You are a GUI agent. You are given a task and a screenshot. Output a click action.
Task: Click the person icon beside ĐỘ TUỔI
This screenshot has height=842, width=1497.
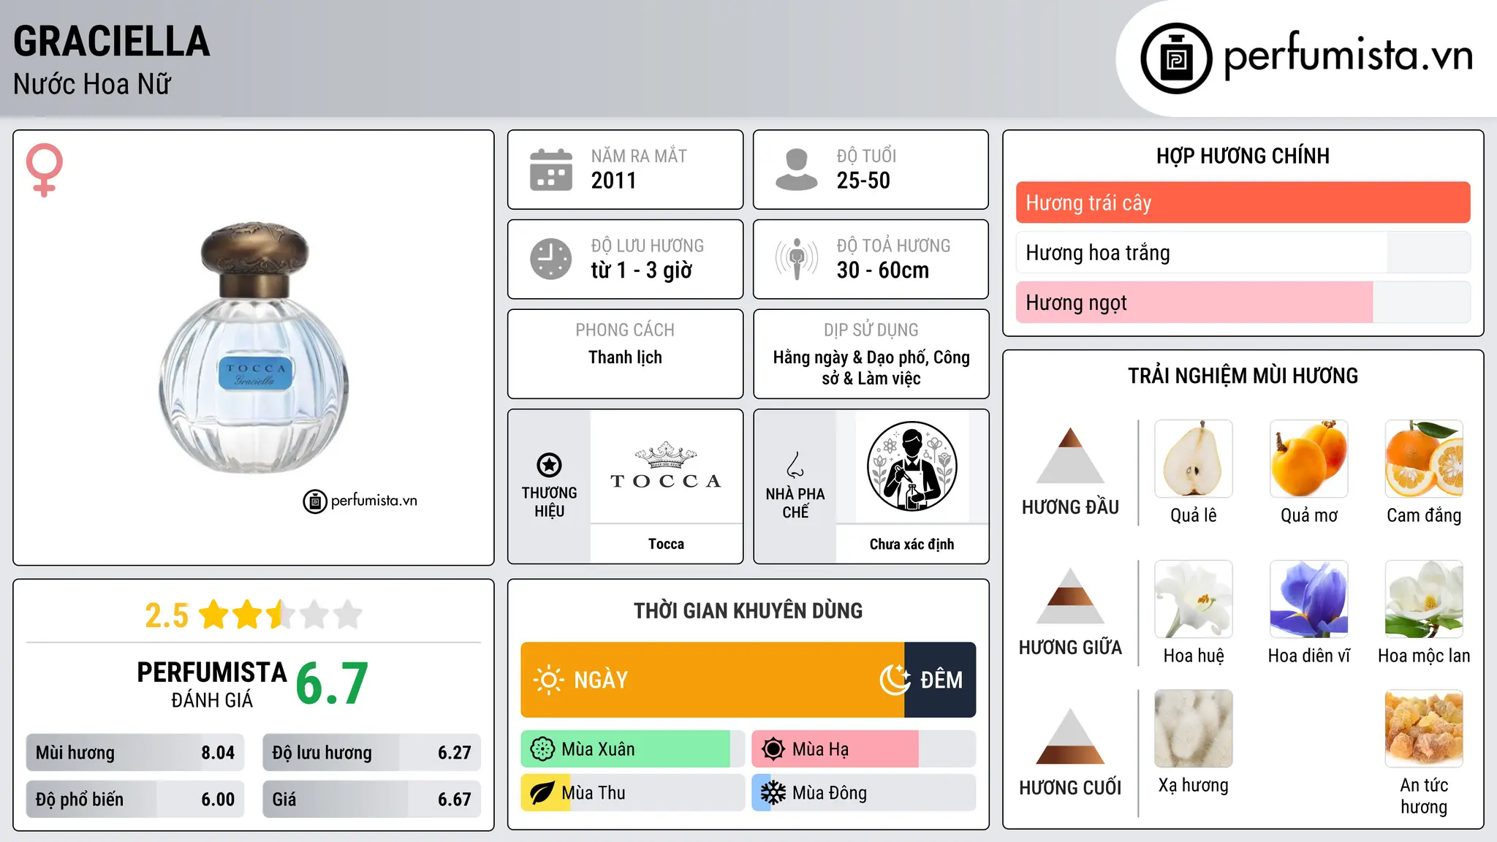coord(796,170)
